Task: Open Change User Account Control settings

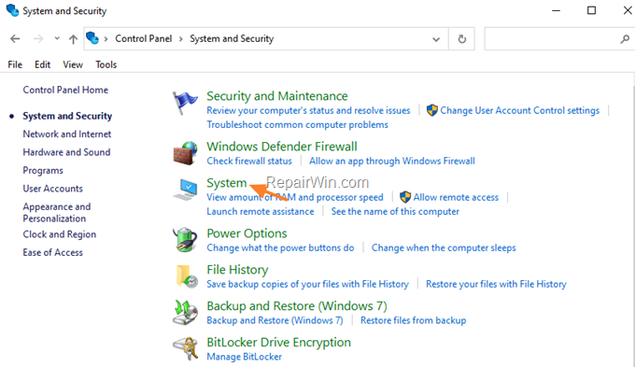Action: click(x=519, y=110)
